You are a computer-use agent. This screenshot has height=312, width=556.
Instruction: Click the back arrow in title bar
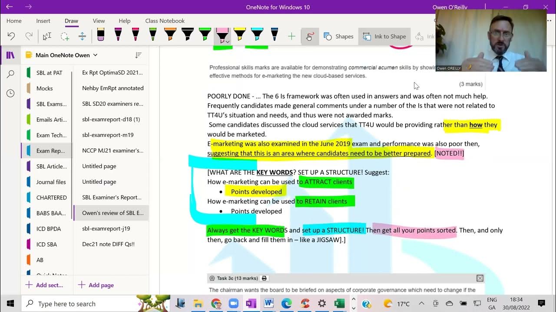pos(10,7)
